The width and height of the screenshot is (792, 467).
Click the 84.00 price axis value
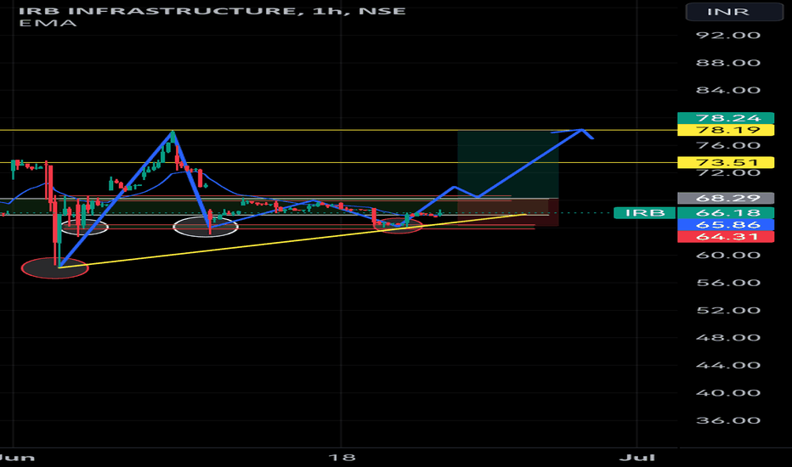(728, 90)
